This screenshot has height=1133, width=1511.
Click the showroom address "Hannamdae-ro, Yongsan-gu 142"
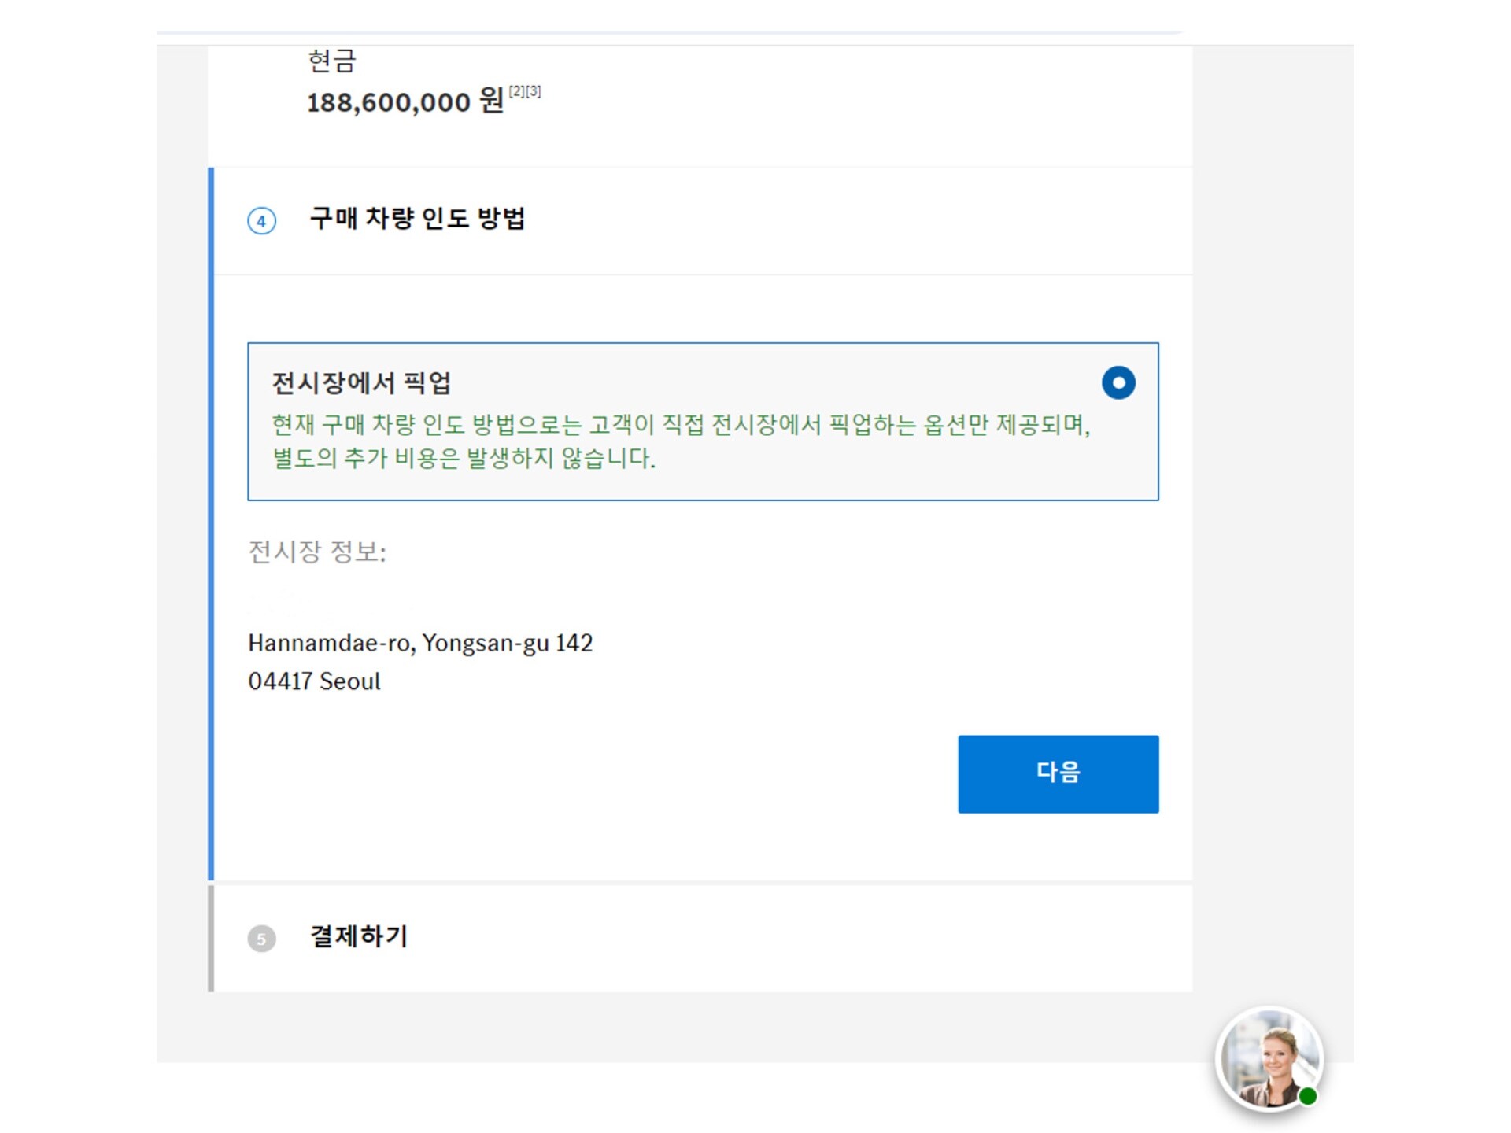coord(421,643)
